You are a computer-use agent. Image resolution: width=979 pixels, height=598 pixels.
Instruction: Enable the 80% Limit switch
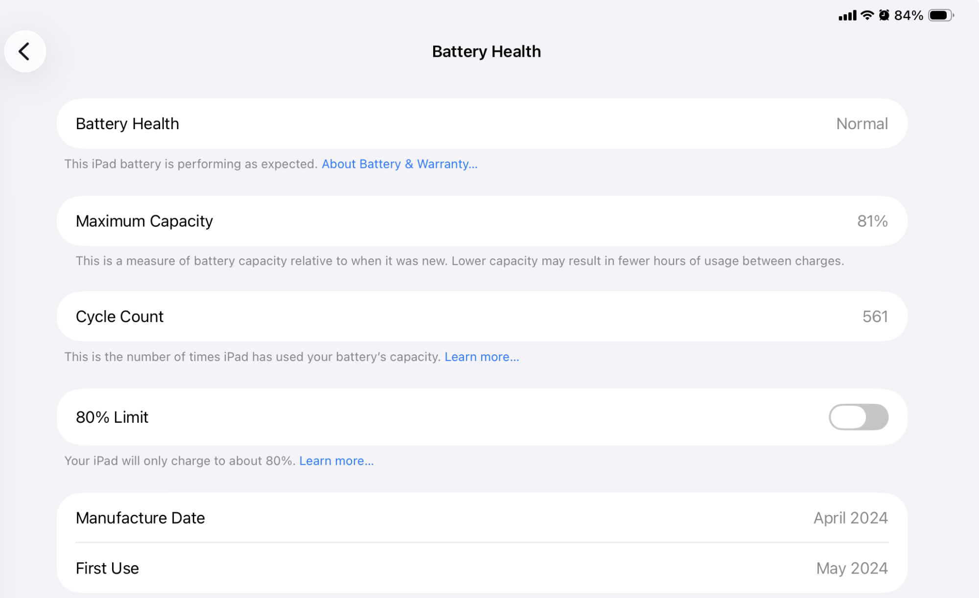[858, 417]
